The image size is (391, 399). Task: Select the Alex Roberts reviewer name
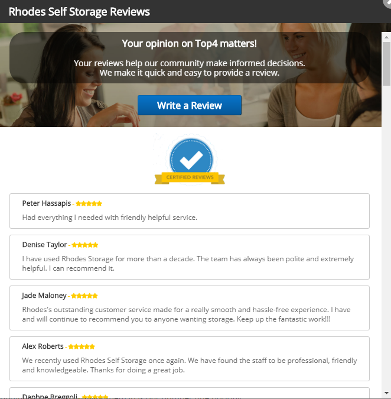coord(43,346)
